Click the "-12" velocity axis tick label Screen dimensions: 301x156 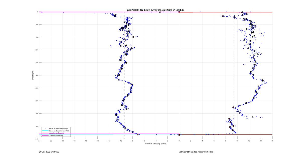[109, 141]
